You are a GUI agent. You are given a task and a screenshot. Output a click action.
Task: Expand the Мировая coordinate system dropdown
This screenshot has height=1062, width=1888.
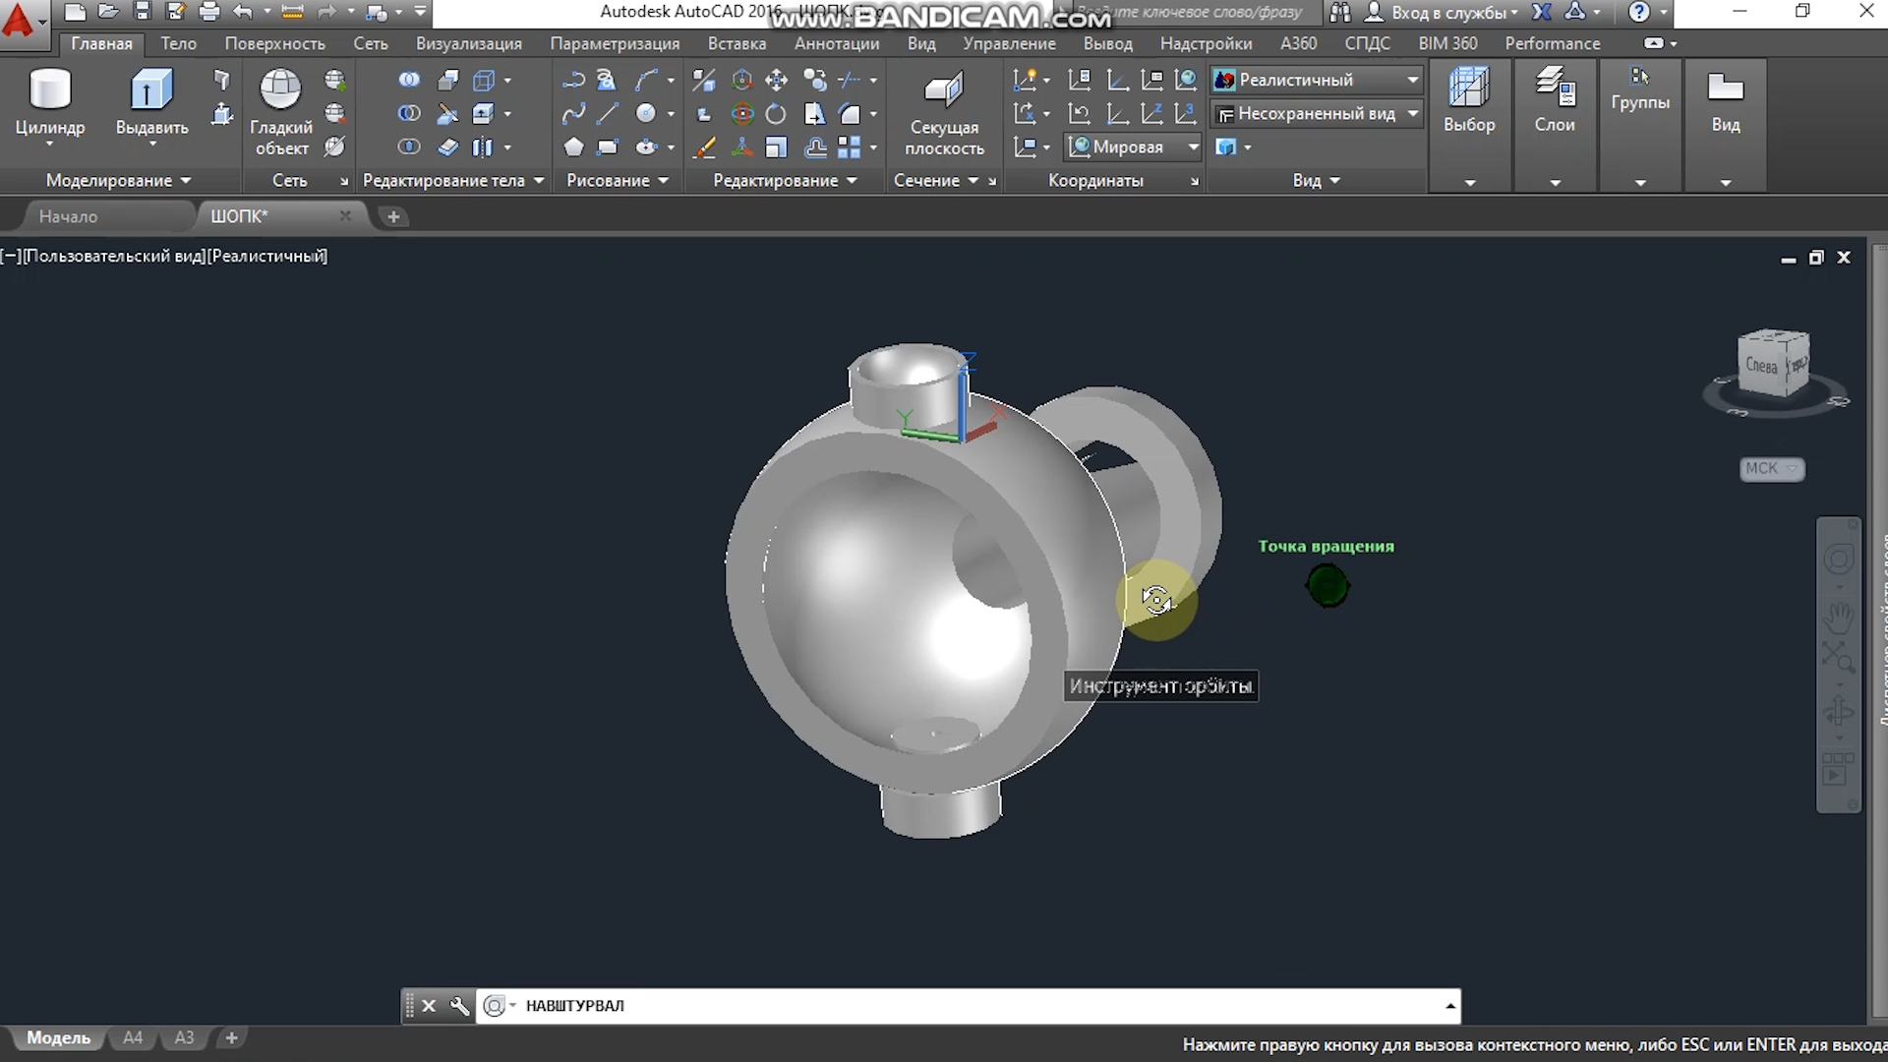pyautogui.click(x=1192, y=147)
